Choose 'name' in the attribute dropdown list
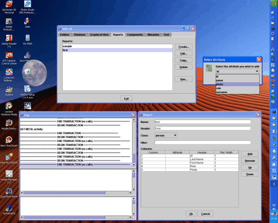278x223 pixels. click(237, 80)
